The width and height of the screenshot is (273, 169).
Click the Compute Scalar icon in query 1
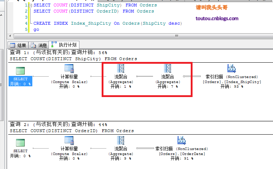pos(69,68)
